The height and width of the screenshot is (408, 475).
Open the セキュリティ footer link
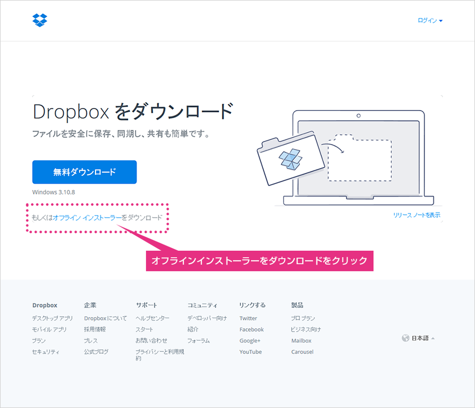coord(46,352)
